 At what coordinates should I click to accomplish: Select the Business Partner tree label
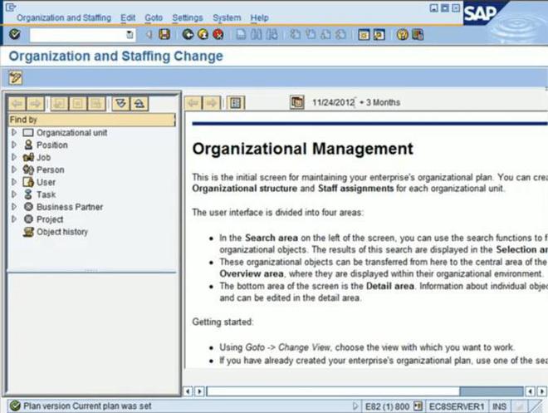coord(70,207)
